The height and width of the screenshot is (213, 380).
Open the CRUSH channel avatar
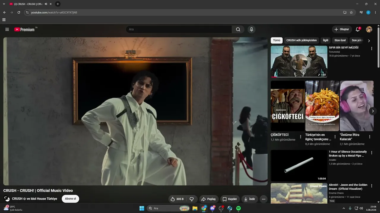[7, 199]
